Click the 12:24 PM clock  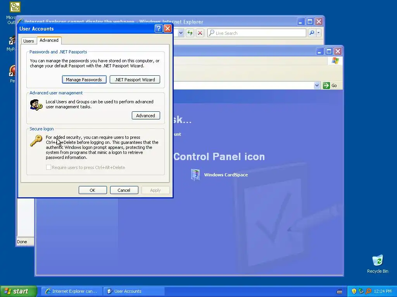383,291
